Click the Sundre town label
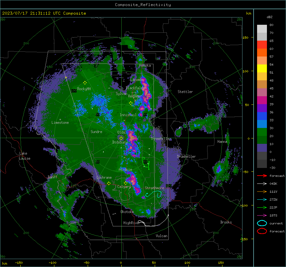 [x=96, y=131]
